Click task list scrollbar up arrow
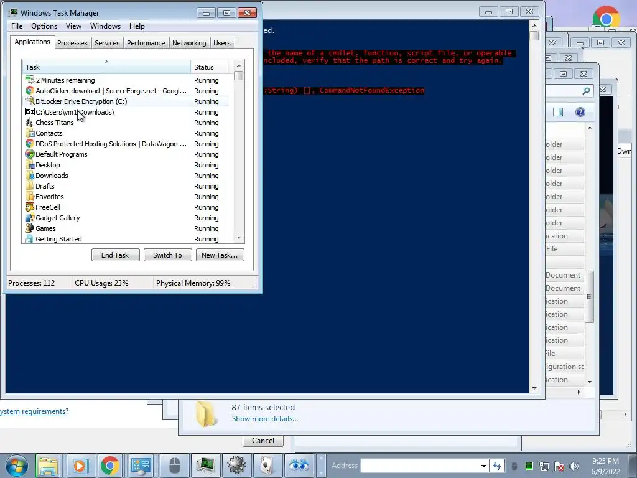Screen dimensions: 637x478 [239, 65]
